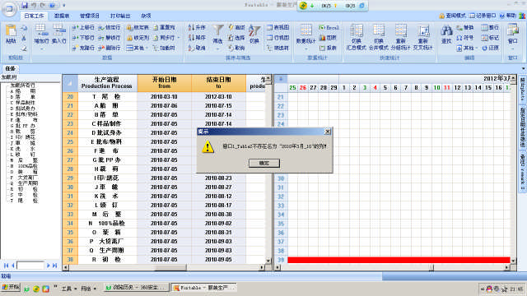Go to first record navigation arrow

(x=6, y=266)
